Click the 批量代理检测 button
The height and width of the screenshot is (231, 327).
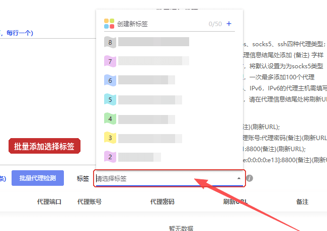38,178
